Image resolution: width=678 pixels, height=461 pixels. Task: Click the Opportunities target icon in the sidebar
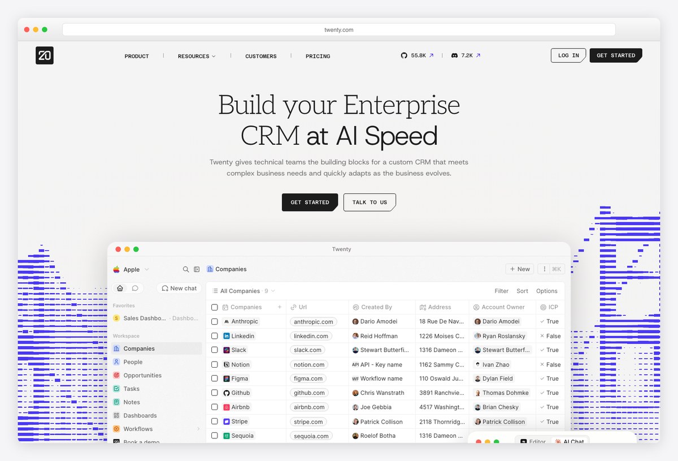(116, 375)
